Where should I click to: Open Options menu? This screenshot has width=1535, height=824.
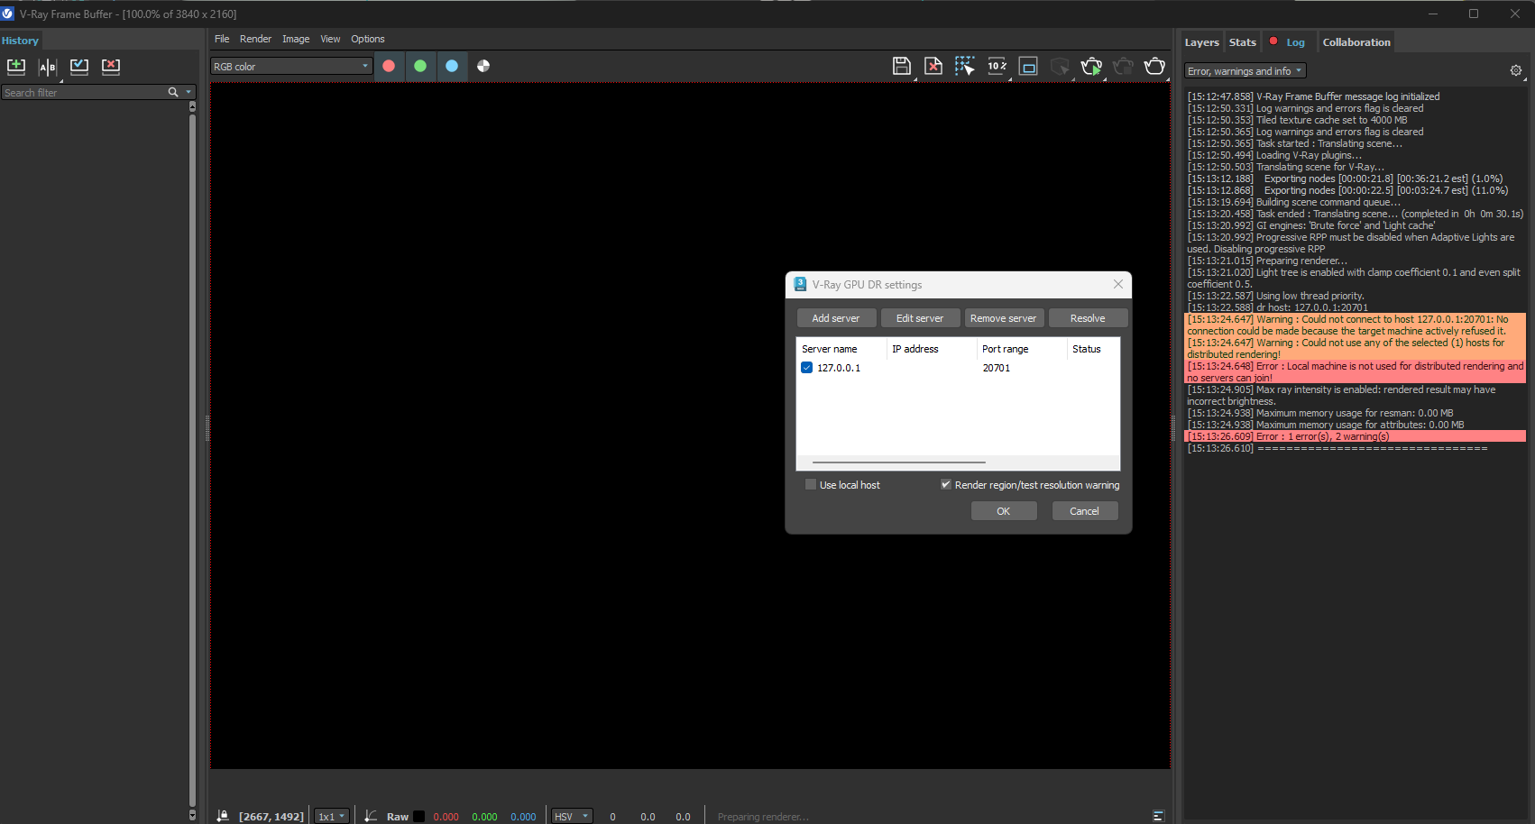367,39
